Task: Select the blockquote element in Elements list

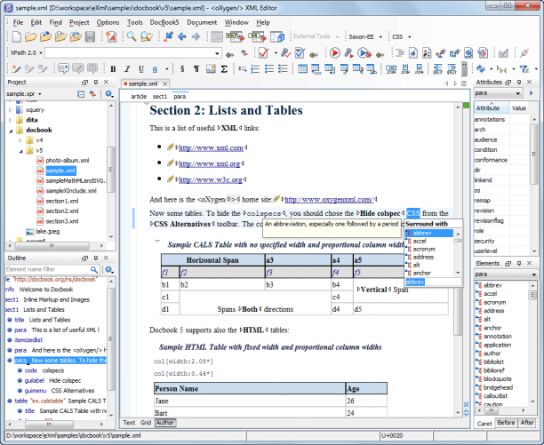Action: click(497, 379)
